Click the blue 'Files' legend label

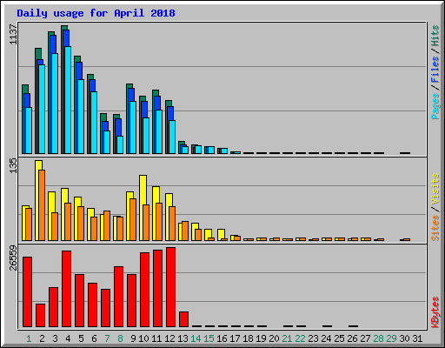pyautogui.click(x=435, y=70)
